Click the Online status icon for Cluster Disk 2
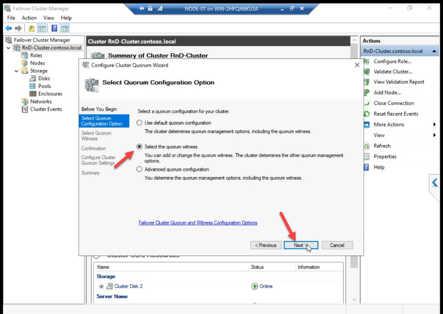This screenshot has width=443, height=314. click(x=255, y=286)
